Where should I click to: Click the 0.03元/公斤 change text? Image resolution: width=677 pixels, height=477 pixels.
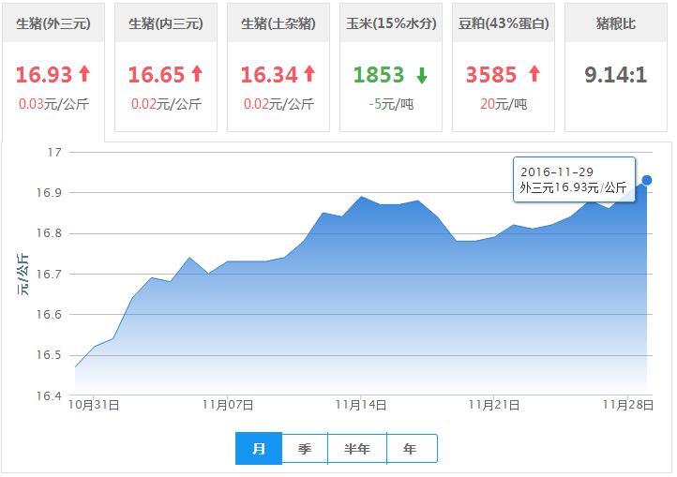pos(53,104)
